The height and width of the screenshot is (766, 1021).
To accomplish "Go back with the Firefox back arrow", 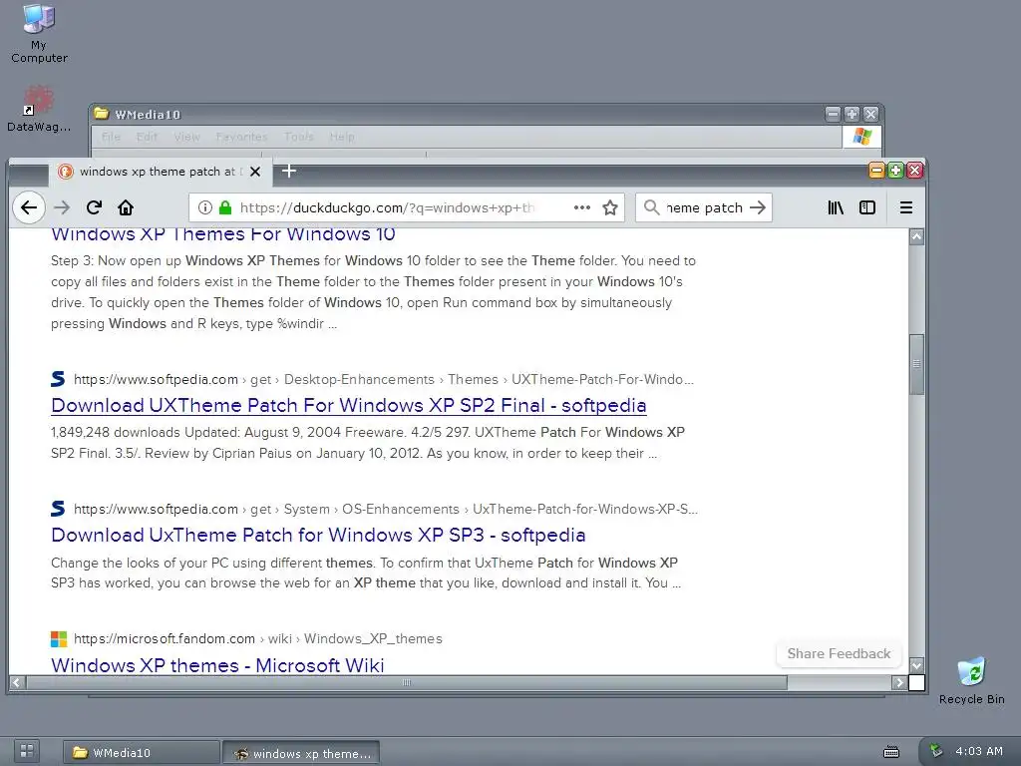I will (x=29, y=207).
